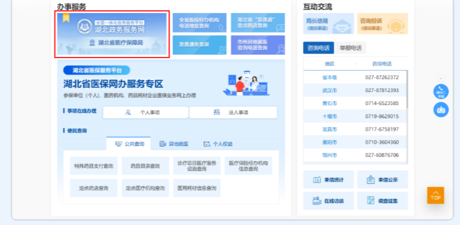Click the 十堰市 region link
The image size is (460, 225).
click(x=330, y=116)
